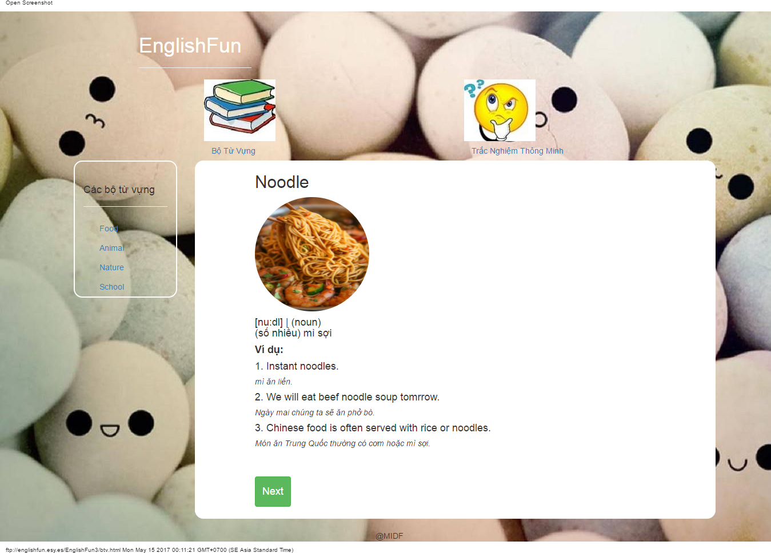This screenshot has width=771, height=553.
Task: Click the [nu:dl] pronunciation text
Action: [x=269, y=322]
